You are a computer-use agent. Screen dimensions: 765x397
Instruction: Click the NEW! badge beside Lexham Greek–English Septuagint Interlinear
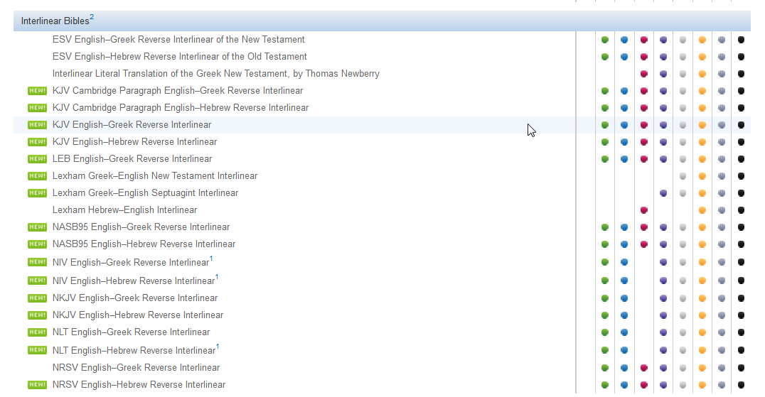pyautogui.click(x=37, y=193)
